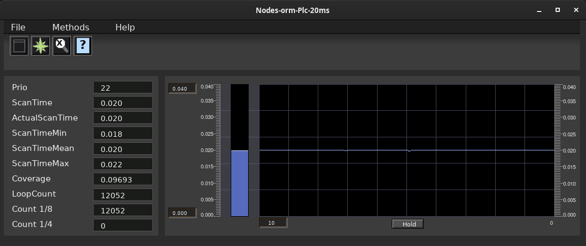This screenshot has width=586, height=246.
Task: Open the Help menu
Action: 125,27
